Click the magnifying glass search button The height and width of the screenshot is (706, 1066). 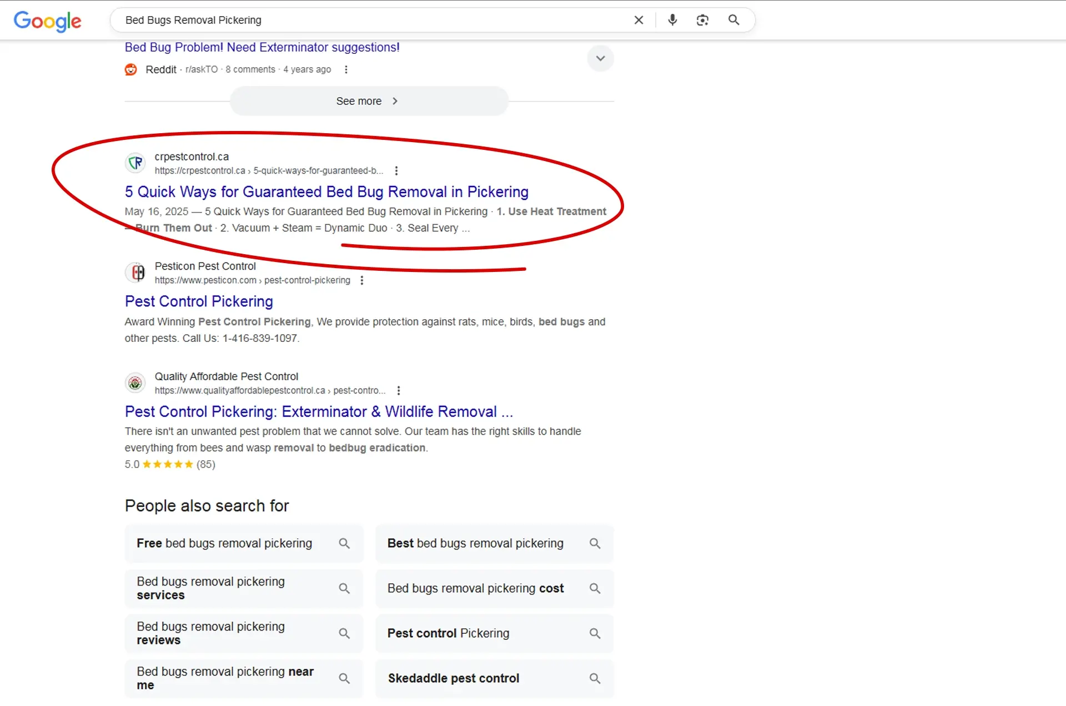click(x=733, y=20)
